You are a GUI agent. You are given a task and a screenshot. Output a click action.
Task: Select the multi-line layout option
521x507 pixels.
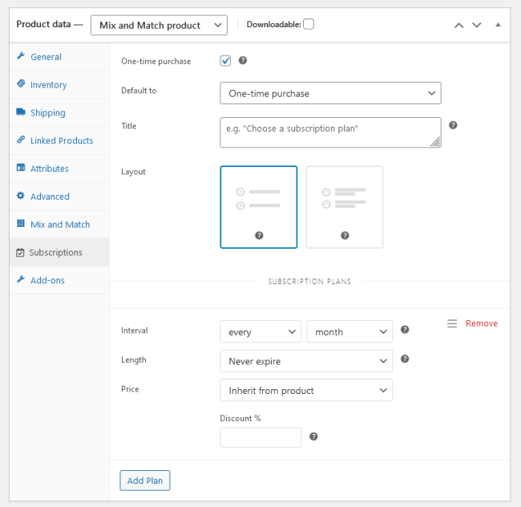(345, 207)
